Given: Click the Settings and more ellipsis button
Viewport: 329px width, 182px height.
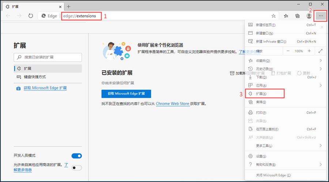Looking at the screenshot, I should tap(321, 16).
